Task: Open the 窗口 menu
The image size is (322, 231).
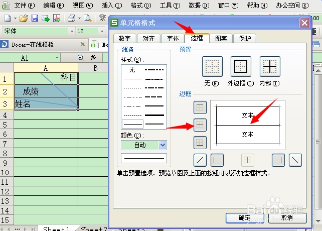Action: point(228,6)
